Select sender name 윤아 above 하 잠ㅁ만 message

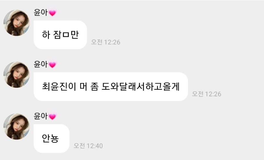click(41, 12)
